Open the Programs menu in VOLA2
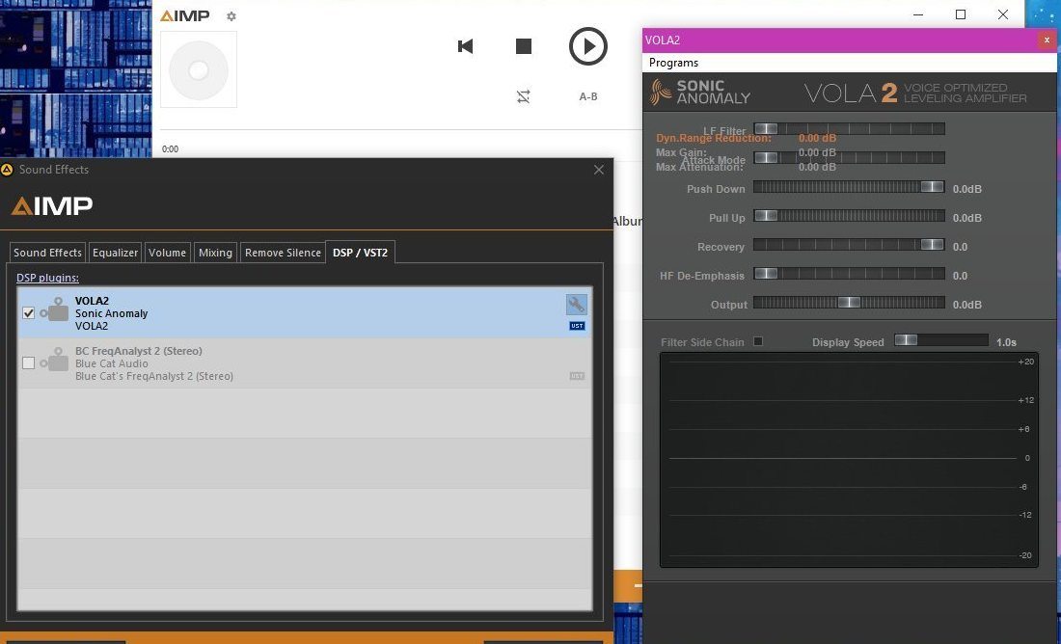This screenshot has height=644, width=1061. tap(673, 63)
